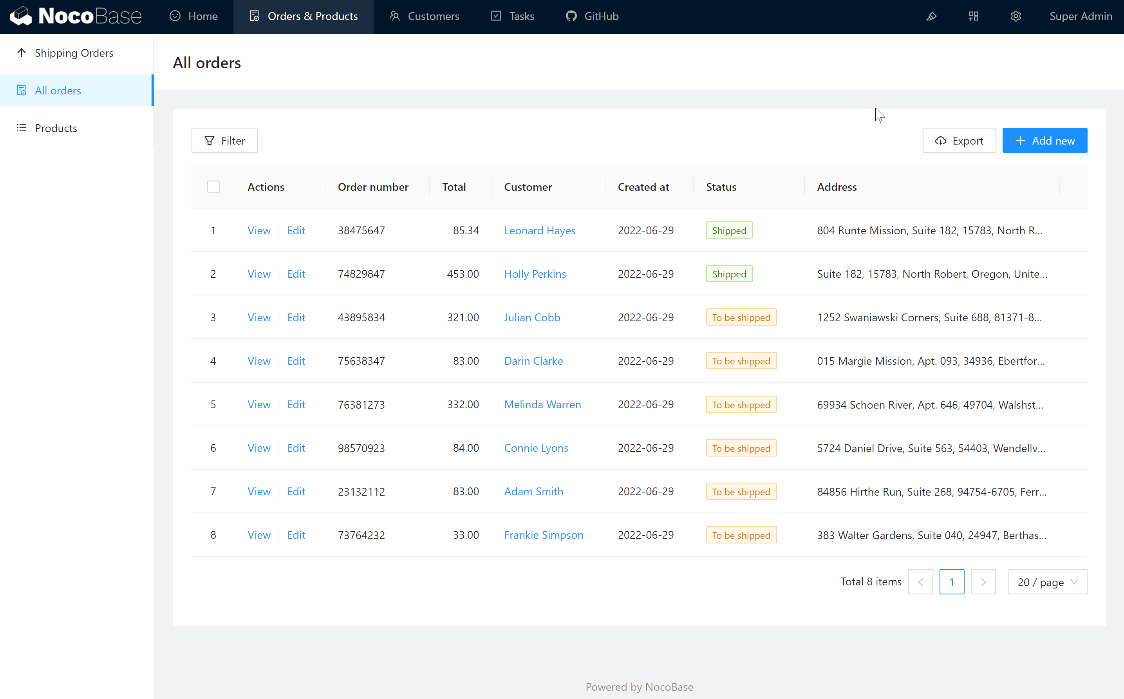The height and width of the screenshot is (699, 1124).
Task: Export the orders list
Action: point(959,141)
